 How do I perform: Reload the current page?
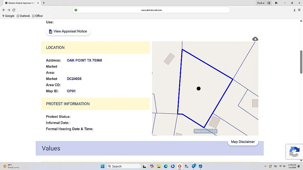click(14, 10)
